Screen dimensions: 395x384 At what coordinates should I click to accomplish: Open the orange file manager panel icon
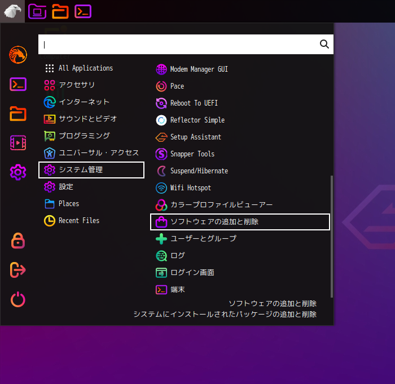pyautogui.click(x=60, y=11)
